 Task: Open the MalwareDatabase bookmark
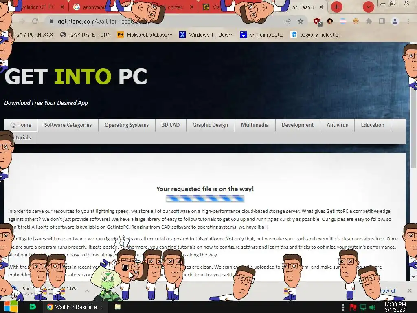pyautogui.click(x=145, y=35)
